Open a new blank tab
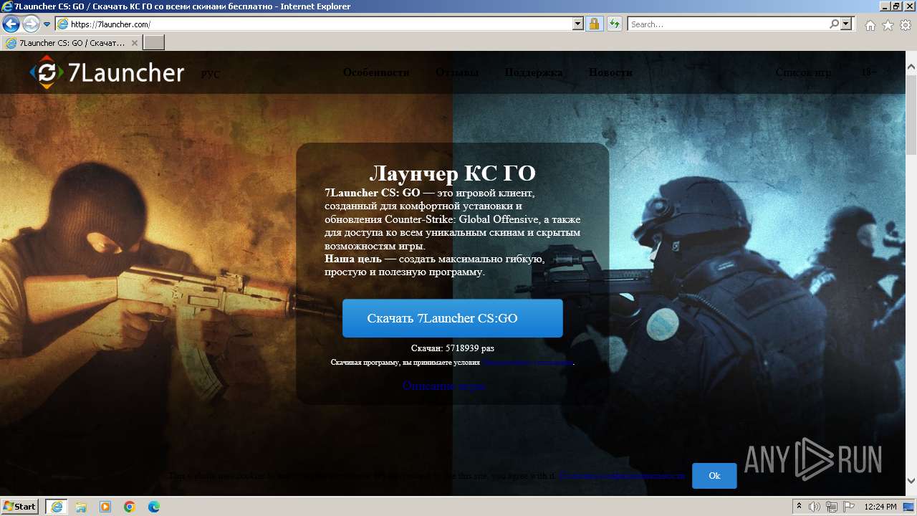 (x=154, y=43)
